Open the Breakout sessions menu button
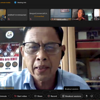Screen dimensions: 100x100 click(x=72, y=96)
